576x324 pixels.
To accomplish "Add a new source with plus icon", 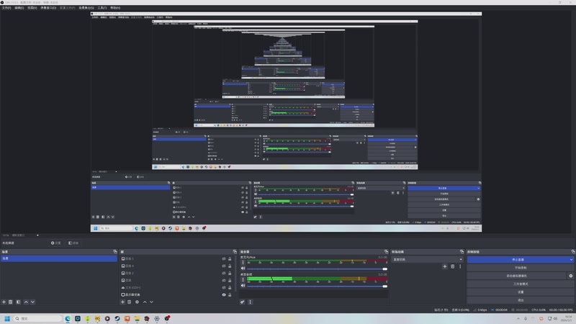I will point(122,302).
